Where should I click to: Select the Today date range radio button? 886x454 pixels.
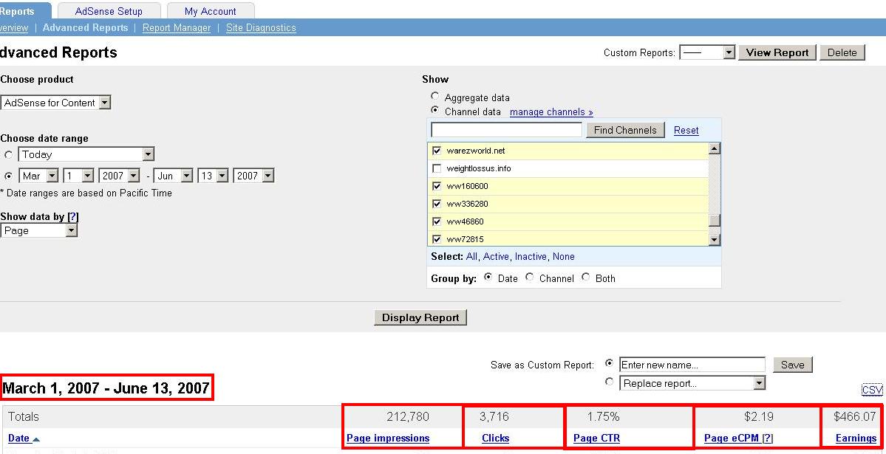(x=8, y=155)
